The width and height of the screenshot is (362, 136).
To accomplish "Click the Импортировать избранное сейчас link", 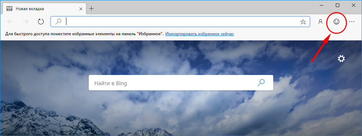I will click(200, 34).
